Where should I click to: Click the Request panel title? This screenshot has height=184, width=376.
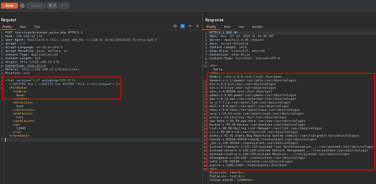coord(9,20)
